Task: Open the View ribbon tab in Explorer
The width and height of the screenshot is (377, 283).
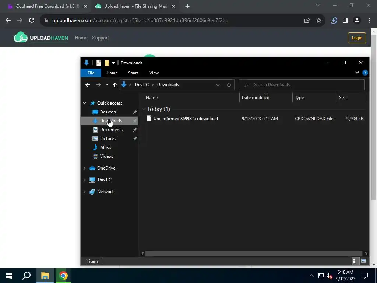Action: [x=154, y=73]
